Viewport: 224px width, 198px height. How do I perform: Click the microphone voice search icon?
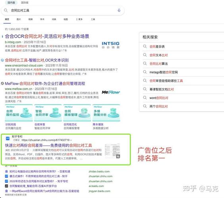(119, 10)
